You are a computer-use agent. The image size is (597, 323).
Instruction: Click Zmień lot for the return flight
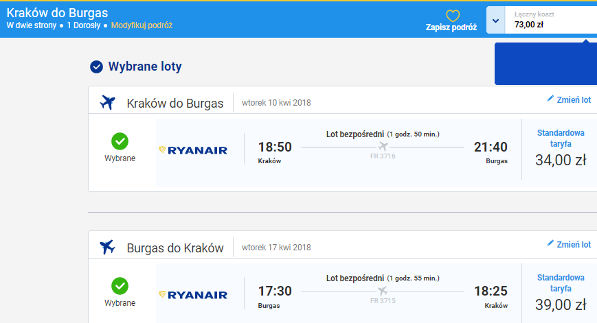pyautogui.click(x=574, y=245)
